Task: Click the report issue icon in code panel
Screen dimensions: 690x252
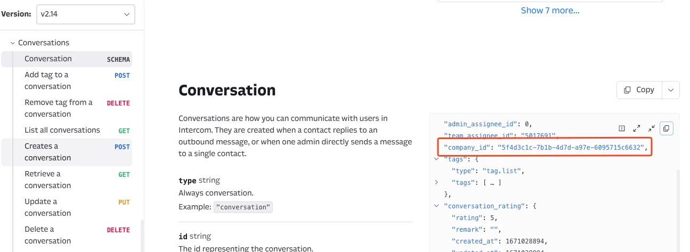Action: [621, 128]
